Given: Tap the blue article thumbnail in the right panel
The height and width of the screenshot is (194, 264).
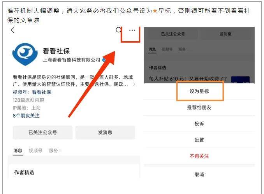Looking at the screenshot, I should point(240,79).
